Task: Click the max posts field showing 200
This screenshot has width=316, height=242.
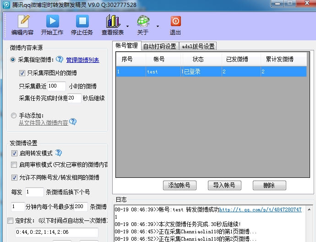Action: (81, 207)
